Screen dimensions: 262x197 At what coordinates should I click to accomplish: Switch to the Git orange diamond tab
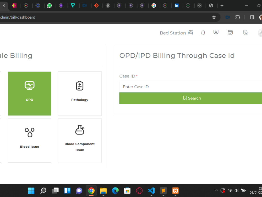click(96, 6)
